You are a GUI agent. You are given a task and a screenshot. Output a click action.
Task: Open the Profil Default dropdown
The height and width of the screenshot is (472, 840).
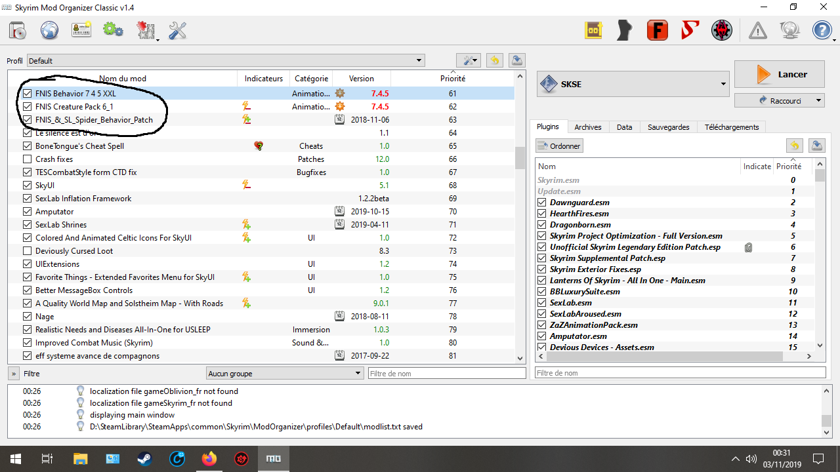click(226, 61)
